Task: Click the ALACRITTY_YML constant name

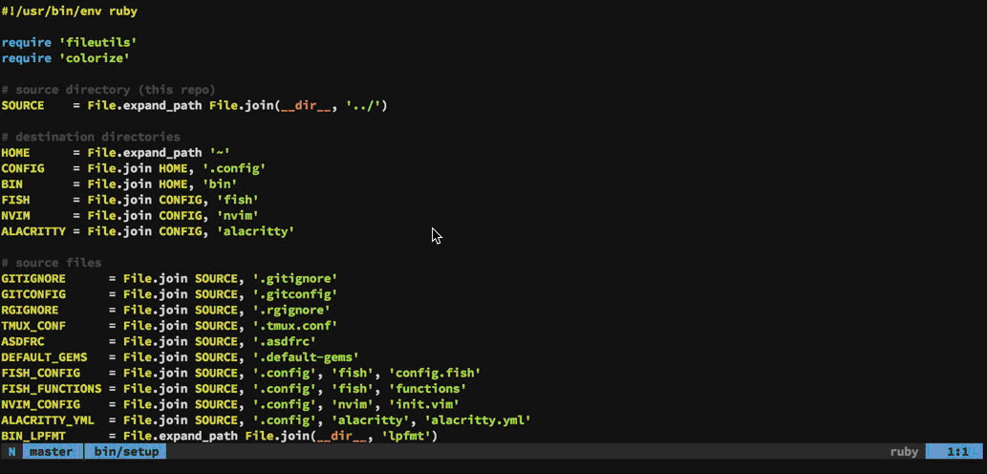Action: click(x=48, y=420)
